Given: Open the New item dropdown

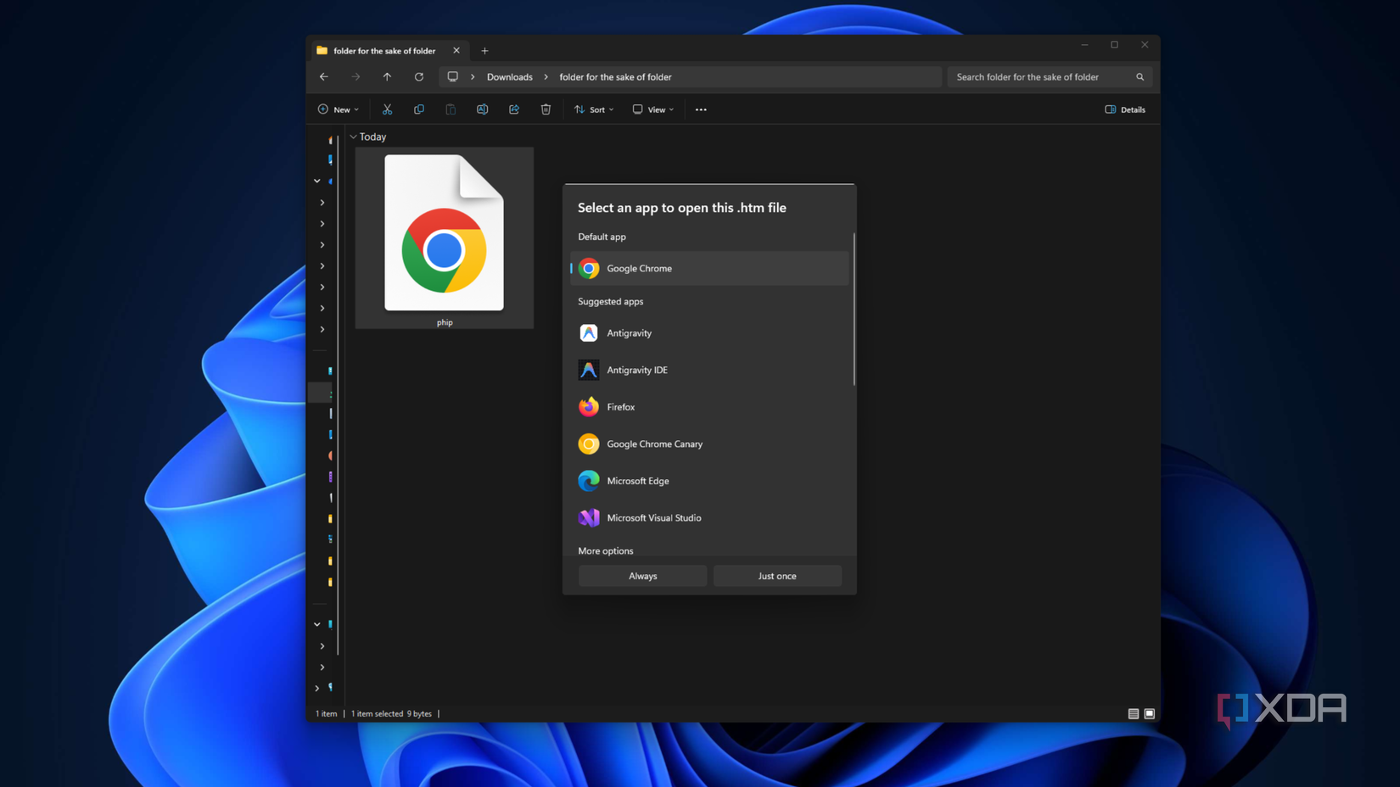Looking at the screenshot, I should tap(339, 109).
